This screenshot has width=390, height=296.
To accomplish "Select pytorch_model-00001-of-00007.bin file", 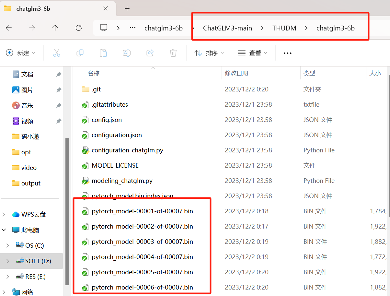I will click(142, 211).
